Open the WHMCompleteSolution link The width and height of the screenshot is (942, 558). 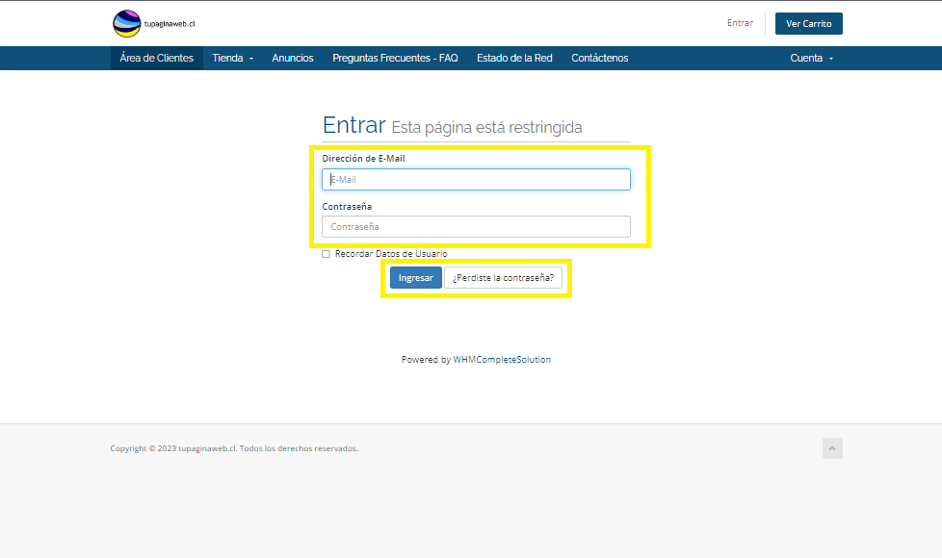click(502, 360)
